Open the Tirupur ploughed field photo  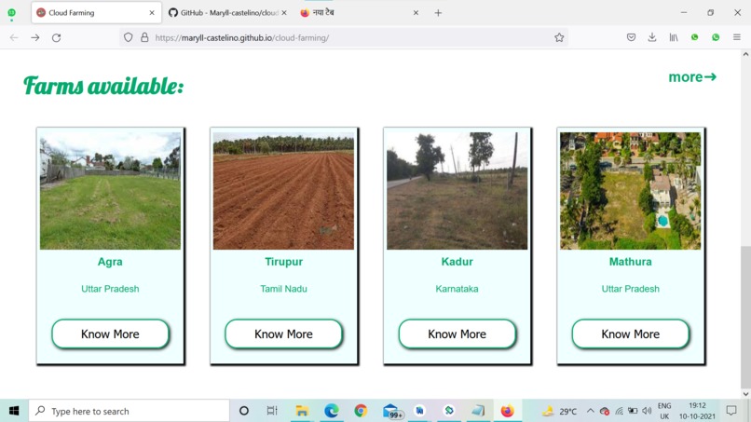point(283,191)
